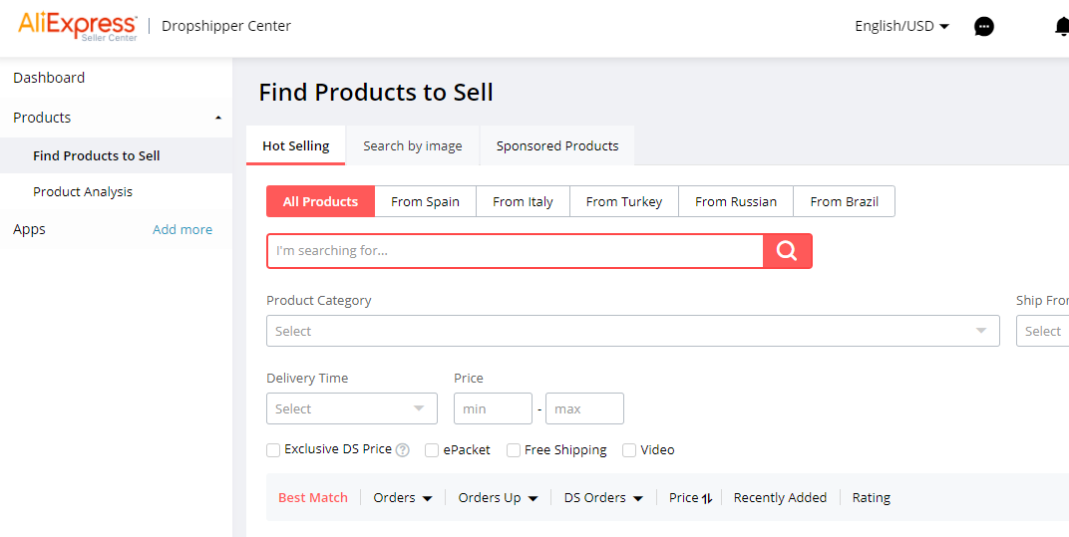This screenshot has height=537, width=1069.
Task: Sort results by Best Match
Action: coord(313,498)
